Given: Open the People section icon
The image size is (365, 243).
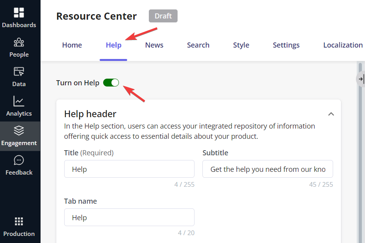Looking at the screenshot, I should [19, 42].
